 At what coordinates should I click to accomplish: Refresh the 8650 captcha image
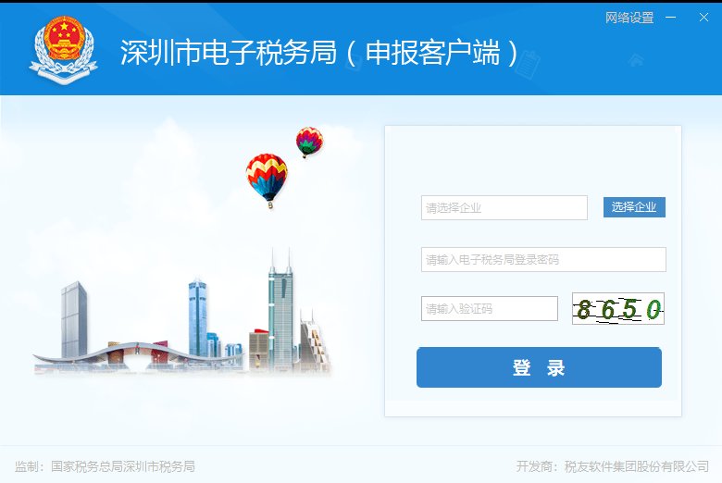pos(618,308)
